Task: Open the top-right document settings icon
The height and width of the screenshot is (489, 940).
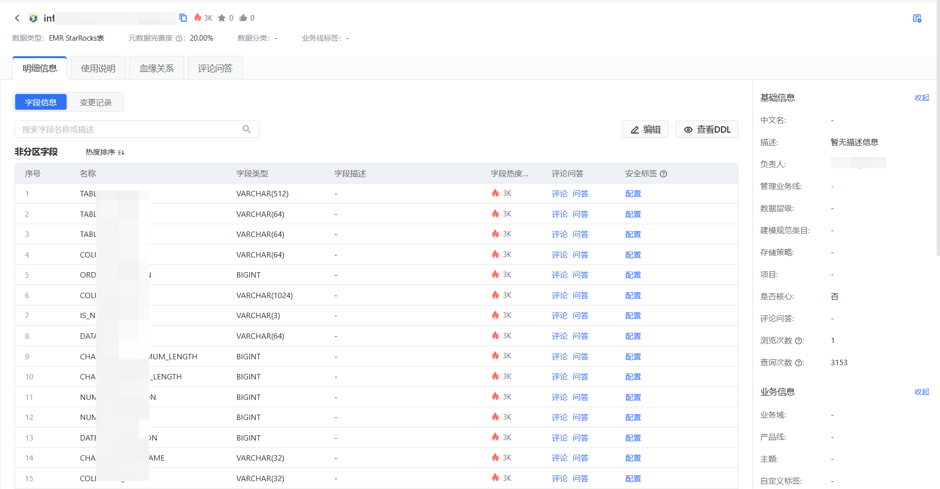Action: click(x=917, y=19)
